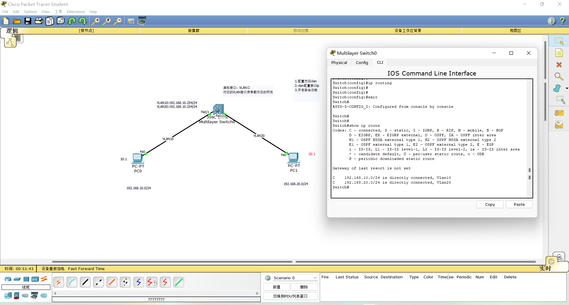Choose the Inspect magnifier tool

coord(559,76)
